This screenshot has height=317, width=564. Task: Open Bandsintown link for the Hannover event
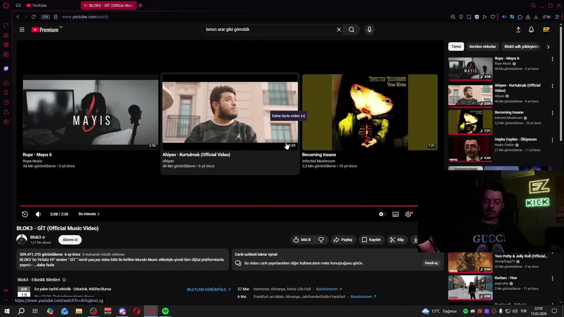point(329,289)
